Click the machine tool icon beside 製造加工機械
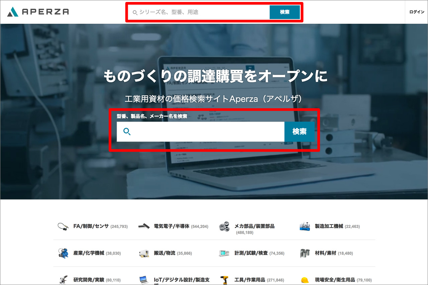The width and height of the screenshot is (428, 285). pos(305,226)
